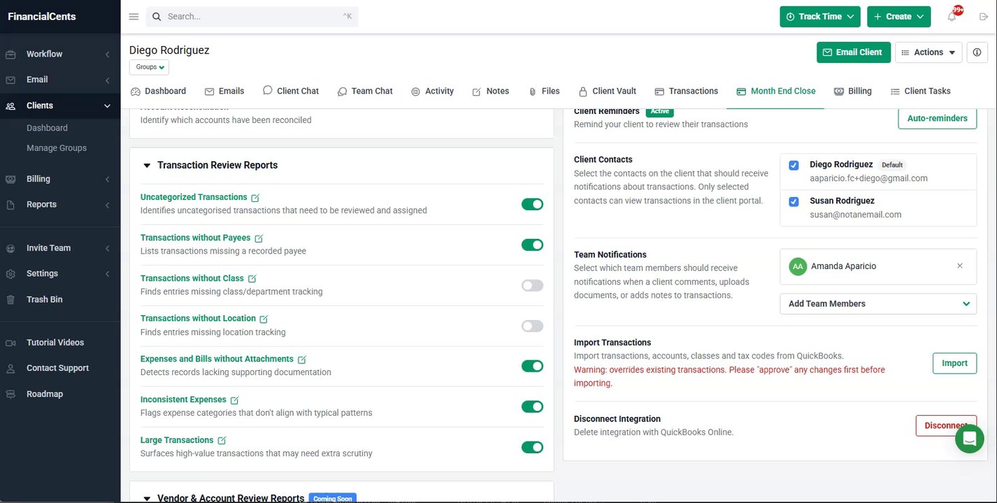Click the client info icon

click(977, 52)
